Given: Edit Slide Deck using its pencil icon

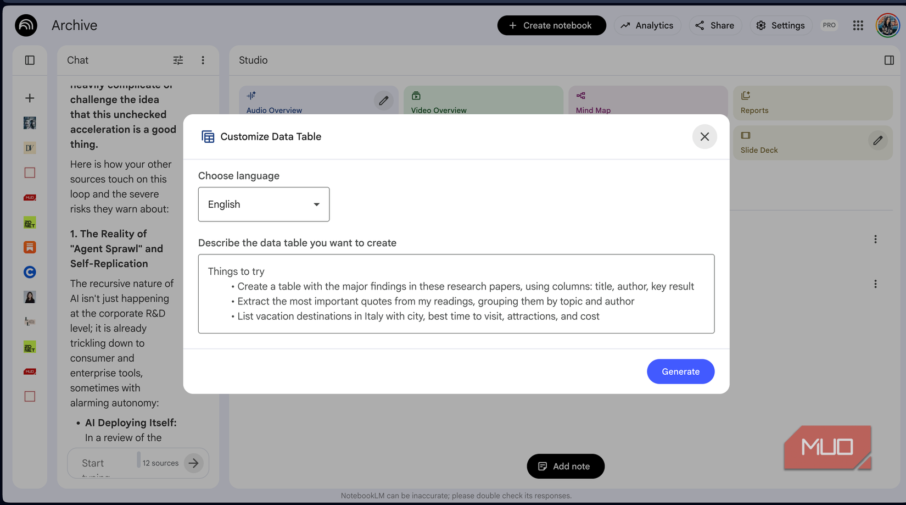Looking at the screenshot, I should pos(878,141).
